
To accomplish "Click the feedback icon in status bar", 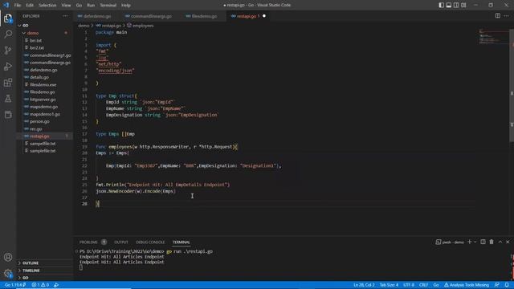I will (x=497, y=285).
